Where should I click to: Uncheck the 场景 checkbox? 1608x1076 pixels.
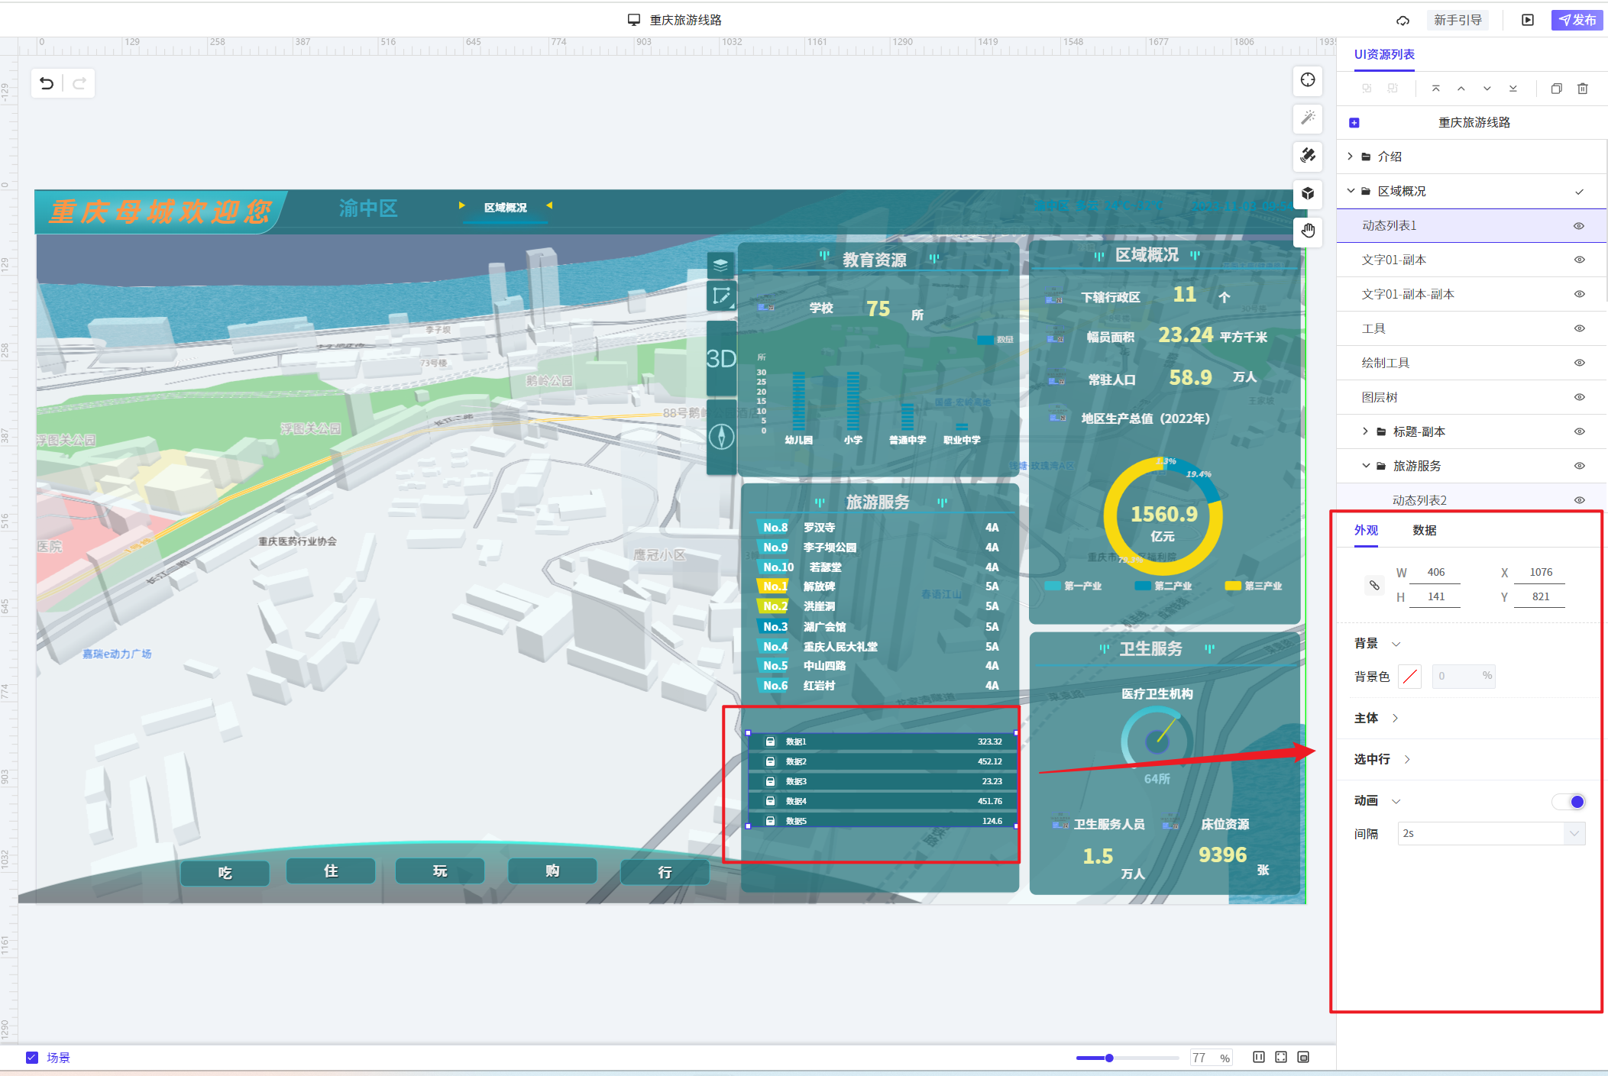tap(31, 1058)
